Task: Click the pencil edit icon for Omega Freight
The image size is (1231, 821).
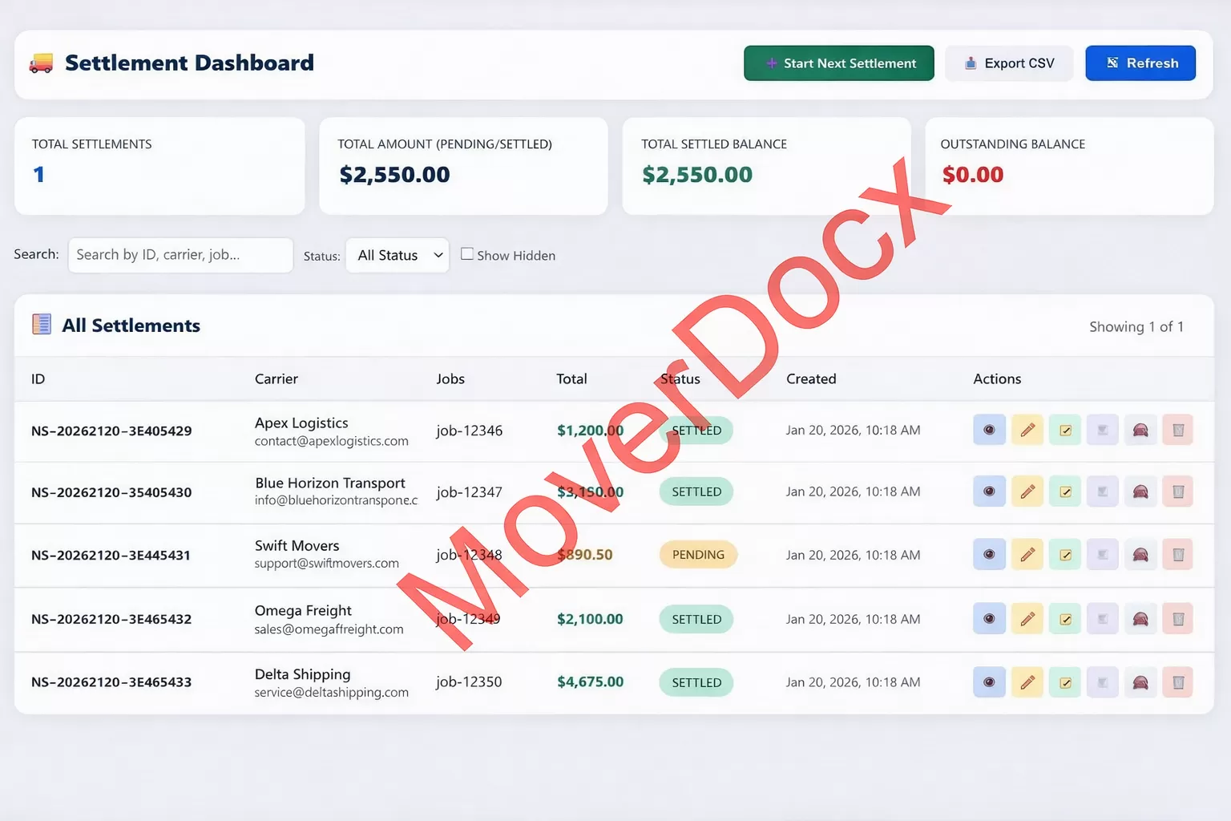Action: pos(1027,619)
